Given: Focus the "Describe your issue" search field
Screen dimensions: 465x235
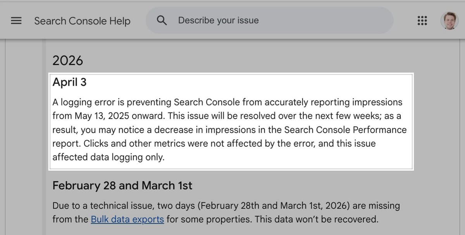Looking at the screenshot, I should click(218, 20).
